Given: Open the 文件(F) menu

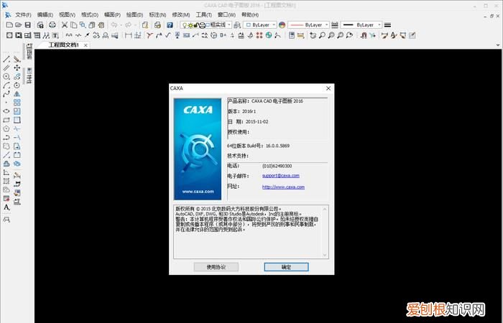Looking at the screenshot, I should tap(23, 15).
